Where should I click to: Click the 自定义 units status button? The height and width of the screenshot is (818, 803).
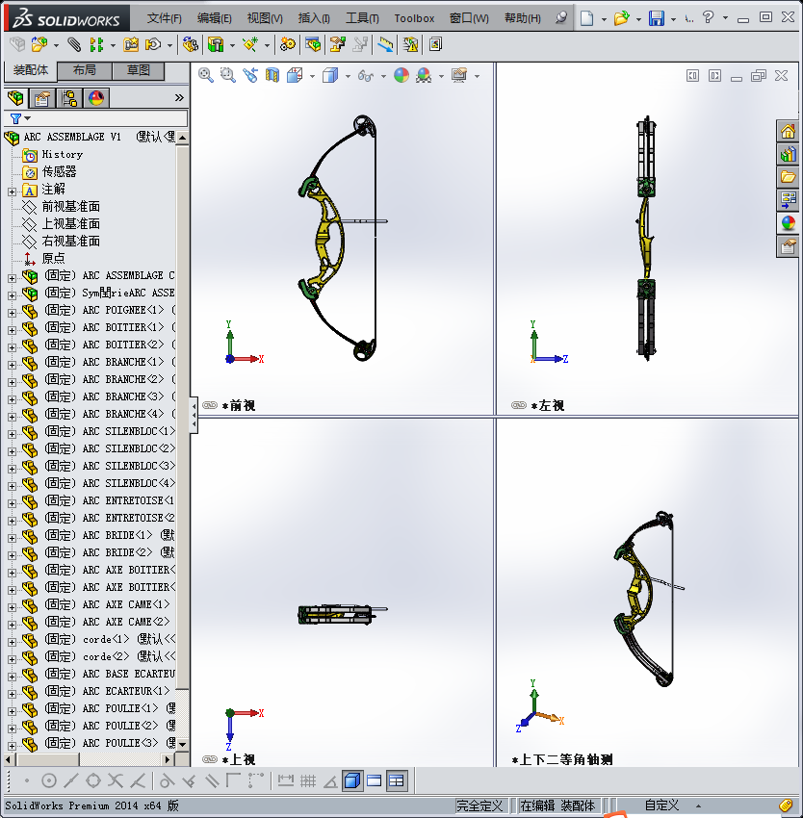pyautogui.click(x=661, y=805)
